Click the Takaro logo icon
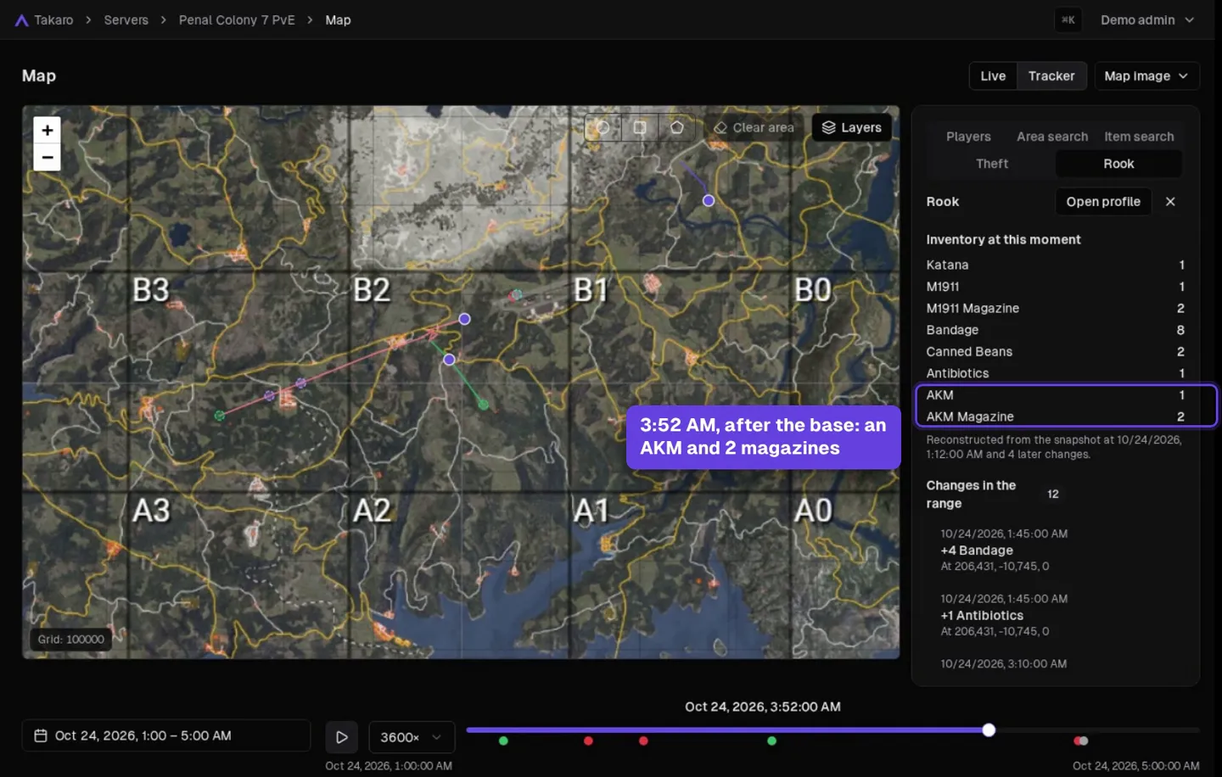 point(21,20)
